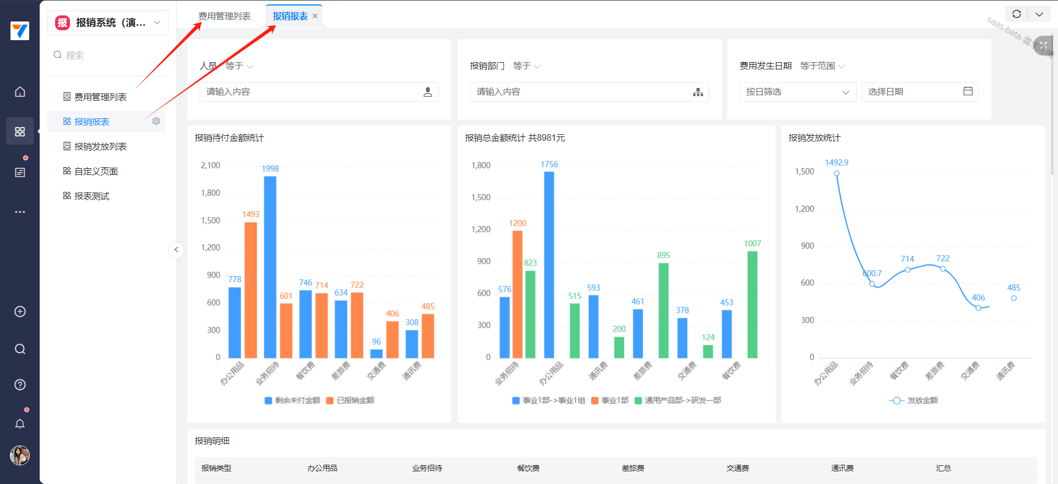
Task: Click the calendar icon in 选择日期 field
Action: [968, 91]
